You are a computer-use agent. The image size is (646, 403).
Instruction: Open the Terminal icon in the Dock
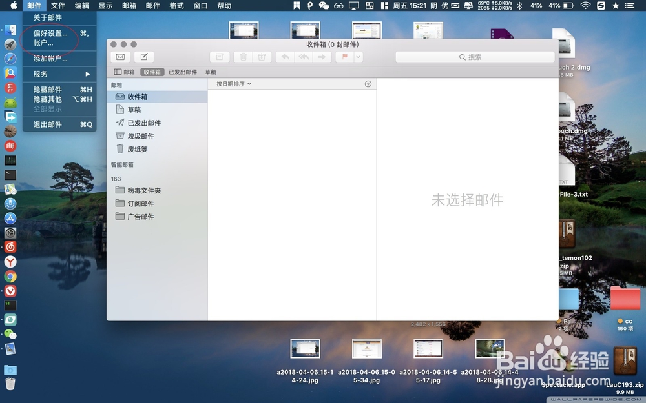[x=10, y=175]
